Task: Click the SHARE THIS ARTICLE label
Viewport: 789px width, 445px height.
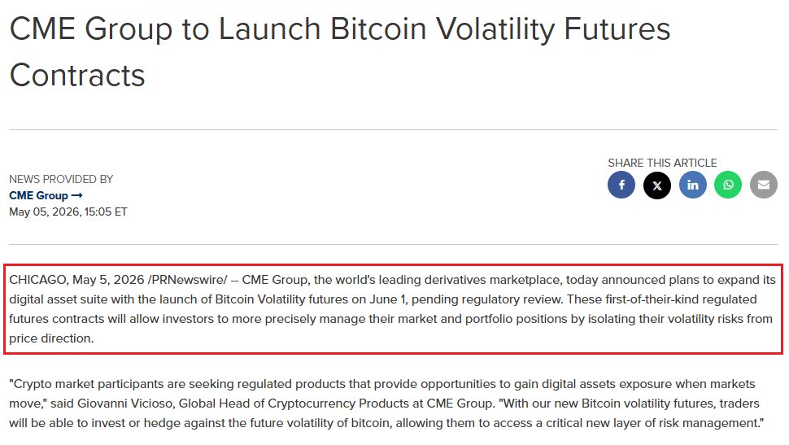Action: [x=662, y=163]
